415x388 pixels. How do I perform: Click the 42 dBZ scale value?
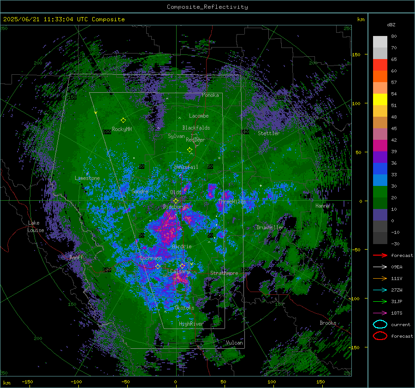pyautogui.click(x=394, y=140)
